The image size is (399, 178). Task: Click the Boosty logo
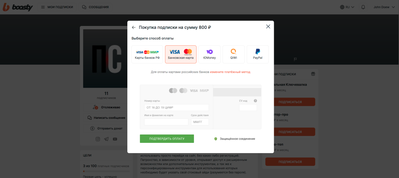[18, 7]
